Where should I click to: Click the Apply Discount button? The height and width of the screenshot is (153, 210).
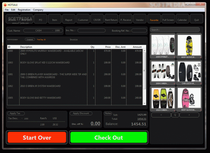coord(81,113)
